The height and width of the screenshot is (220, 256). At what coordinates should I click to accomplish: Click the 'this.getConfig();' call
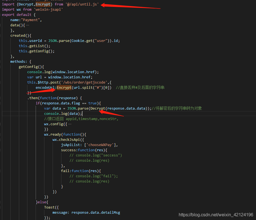pos(36,51)
